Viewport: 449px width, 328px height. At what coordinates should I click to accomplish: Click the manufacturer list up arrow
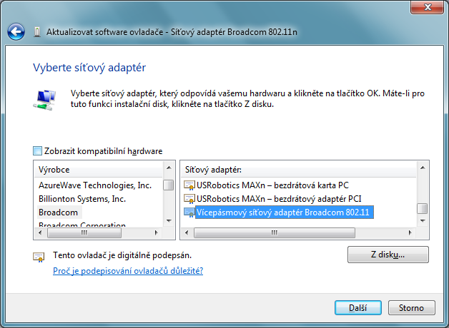(169, 168)
